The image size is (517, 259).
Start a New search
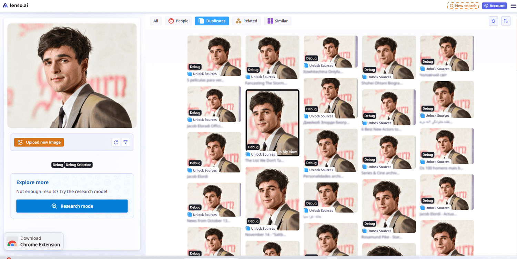point(463,6)
